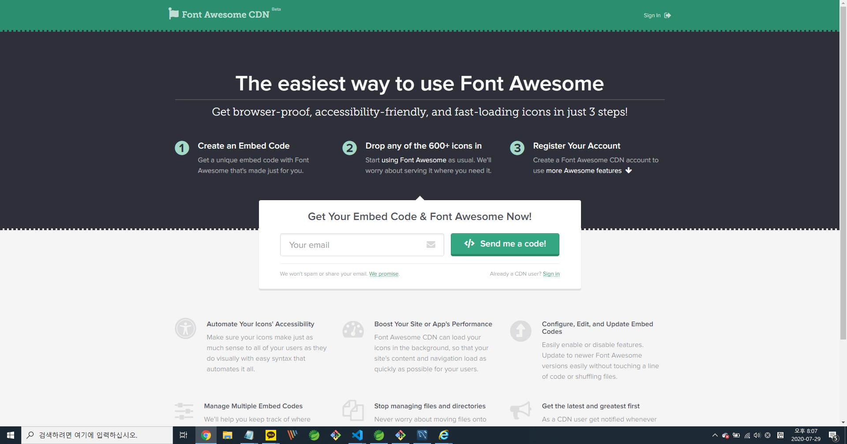Open the Windows Start menu
The image size is (847, 444).
point(11,435)
